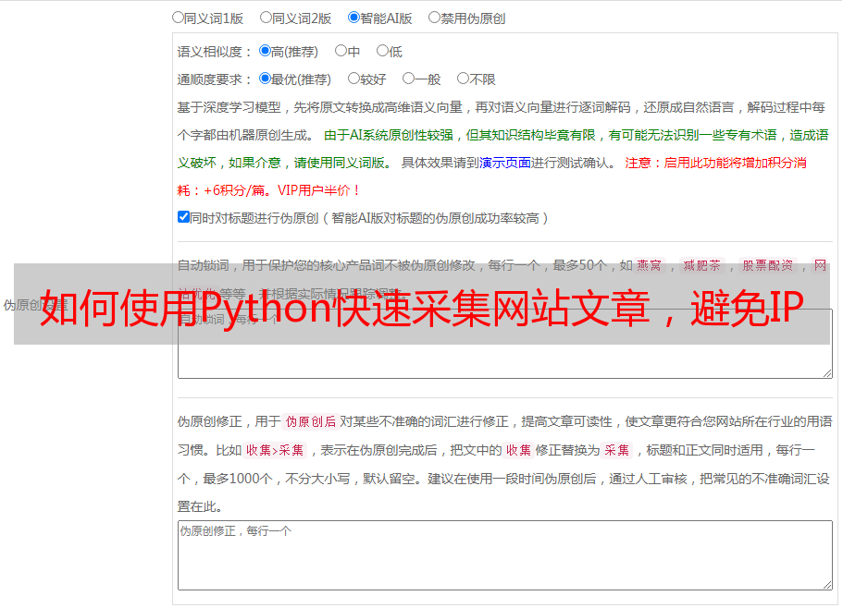The image size is (843, 608).
Task: Set 语义相似度 to 高(推荐)
Action: 265,51
